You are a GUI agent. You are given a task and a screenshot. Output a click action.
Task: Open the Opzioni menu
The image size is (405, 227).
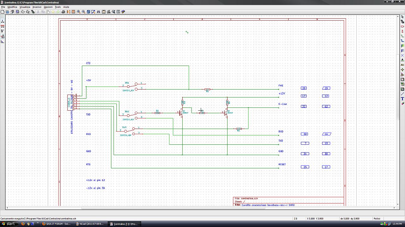point(48,7)
